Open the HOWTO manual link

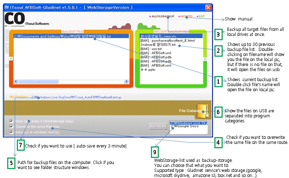tap(186, 17)
